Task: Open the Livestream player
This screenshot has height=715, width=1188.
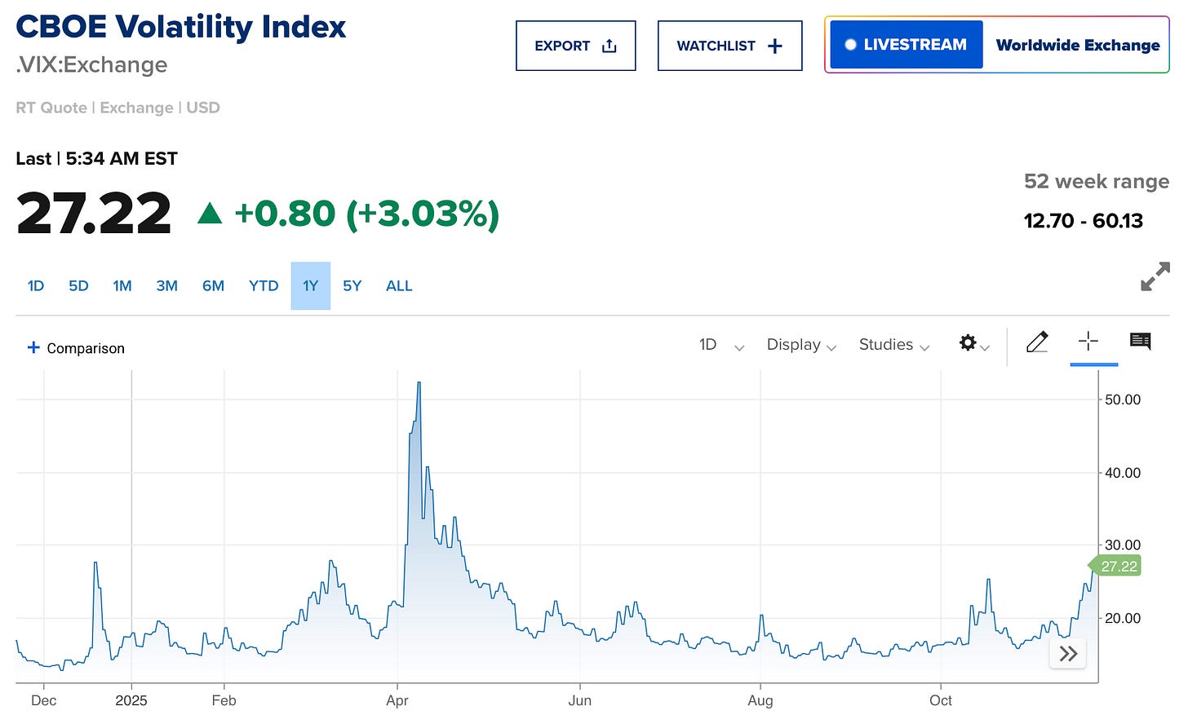Action: 907,45
